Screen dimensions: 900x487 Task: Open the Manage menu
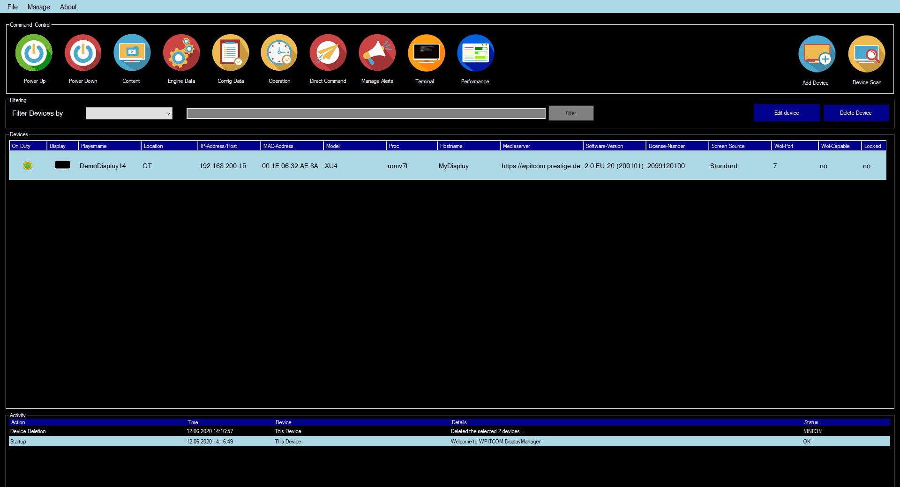tap(39, 7)
